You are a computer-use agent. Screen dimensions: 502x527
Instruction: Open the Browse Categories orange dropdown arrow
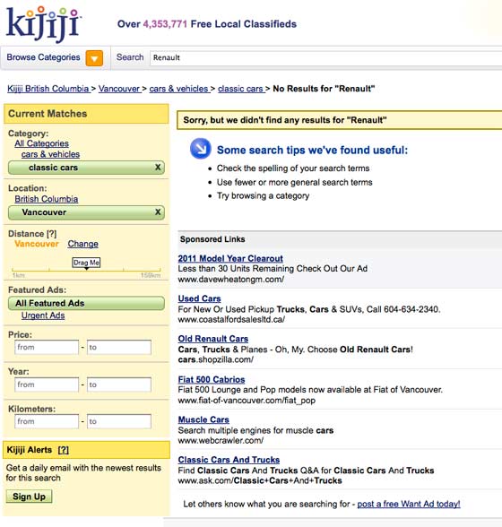[94, 58]
